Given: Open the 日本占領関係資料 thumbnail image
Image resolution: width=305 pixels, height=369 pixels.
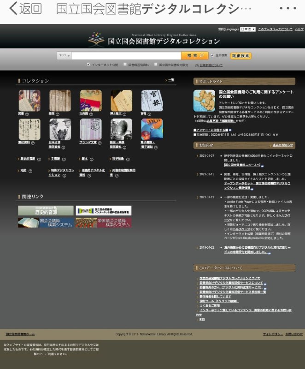Looking at the screenshot, I should pos(60,129).
